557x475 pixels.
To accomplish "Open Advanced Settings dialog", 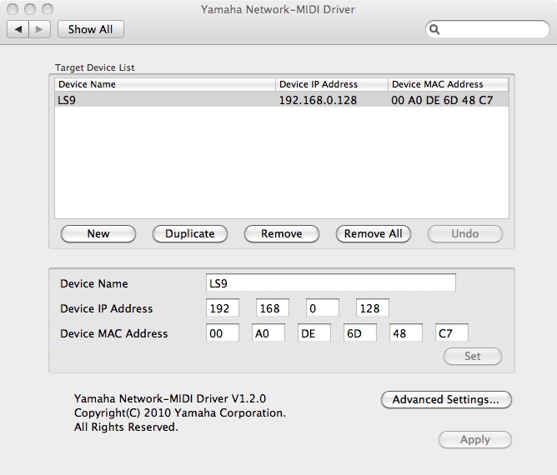I will [446, 400].
